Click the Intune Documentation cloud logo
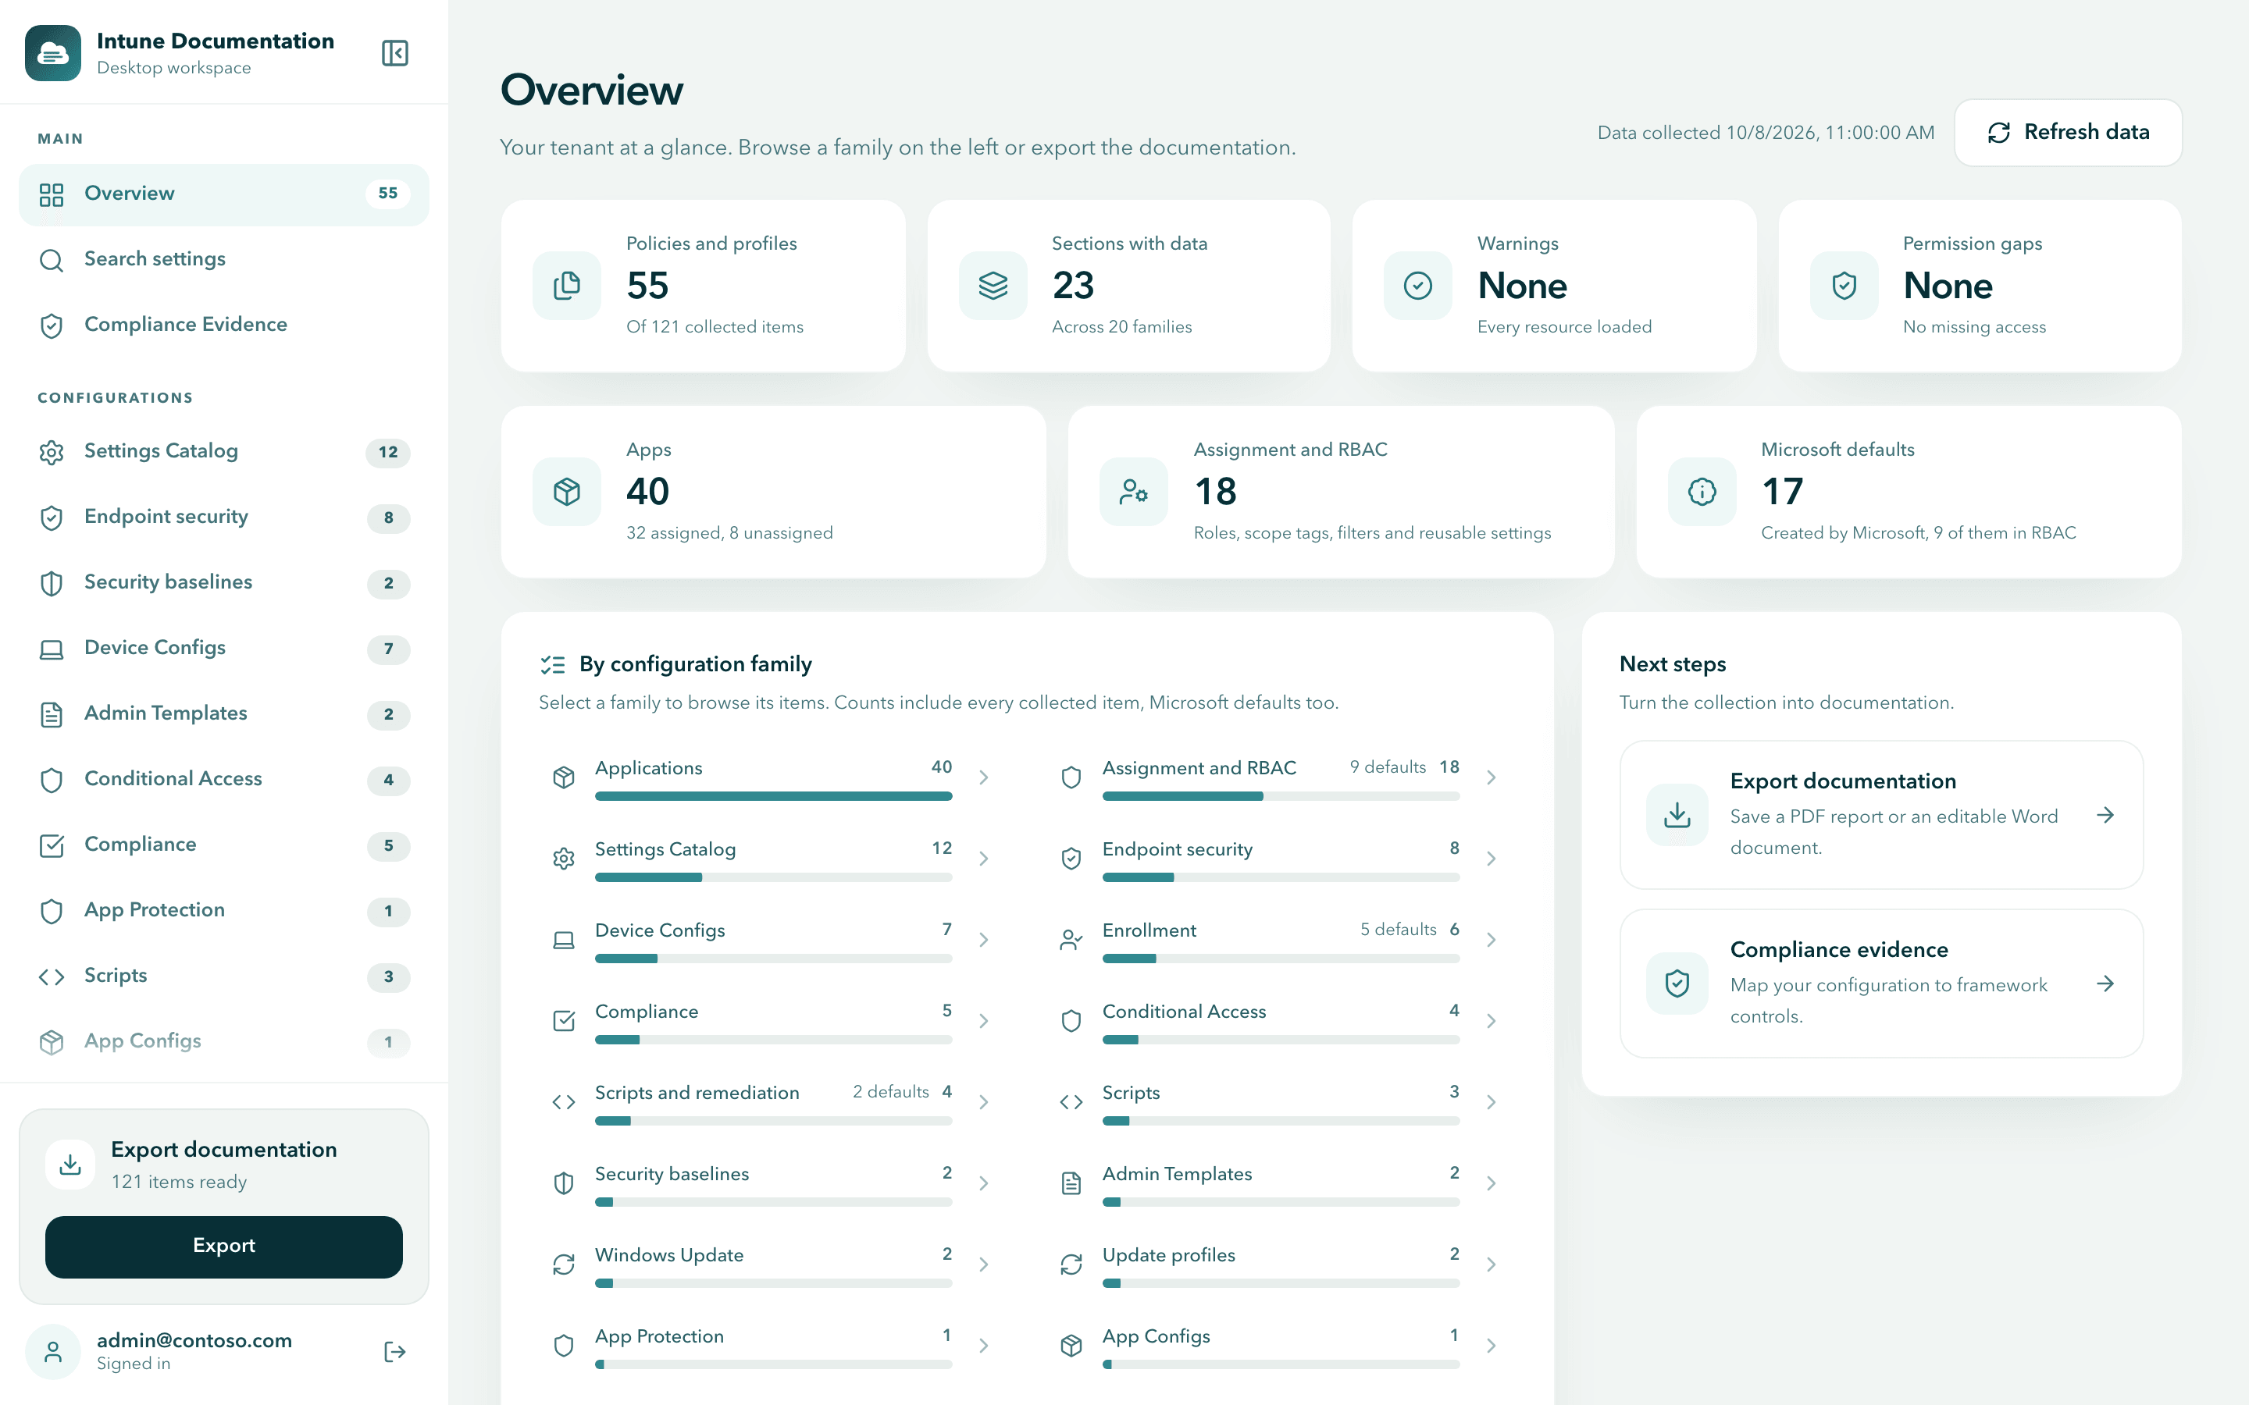This screenshot has height=1405, width=2249. (53, 53)
